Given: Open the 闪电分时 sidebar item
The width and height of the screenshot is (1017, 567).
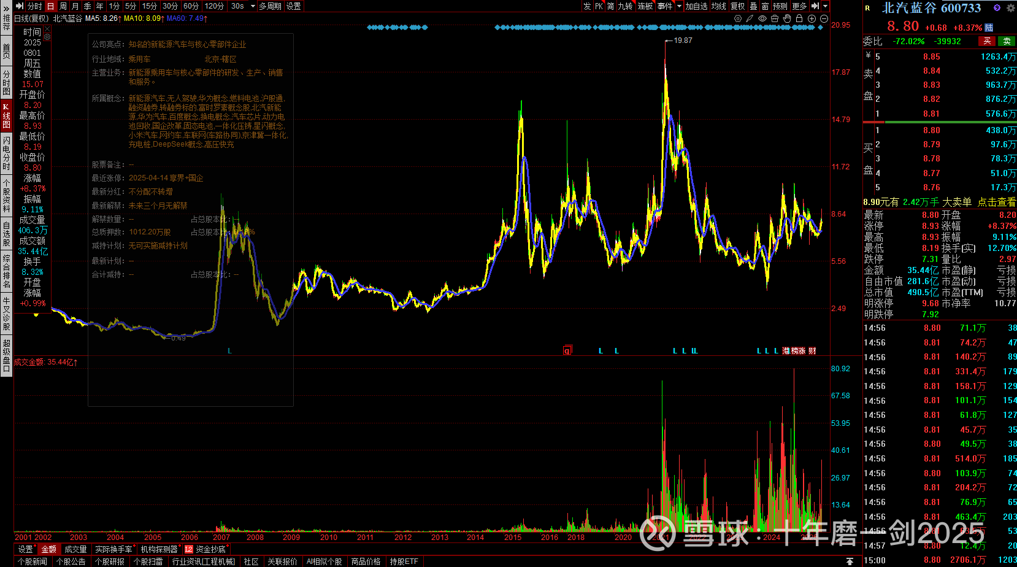Looking at the screenshot, I should pos(6,153).
